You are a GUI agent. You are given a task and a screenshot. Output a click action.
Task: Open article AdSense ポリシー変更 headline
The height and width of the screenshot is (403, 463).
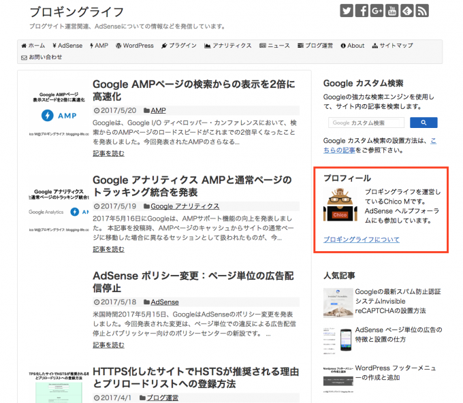pos(193,282)
